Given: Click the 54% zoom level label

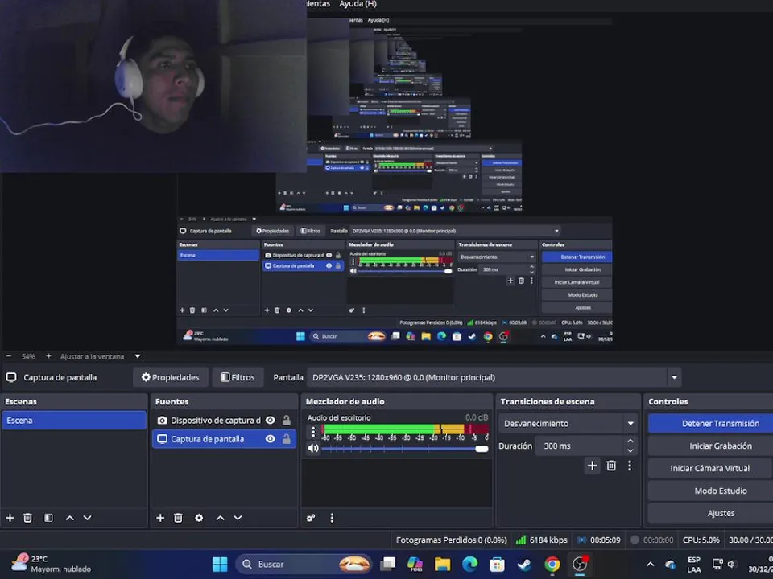Looking at the screenshot, I should (x=28, y=356).
